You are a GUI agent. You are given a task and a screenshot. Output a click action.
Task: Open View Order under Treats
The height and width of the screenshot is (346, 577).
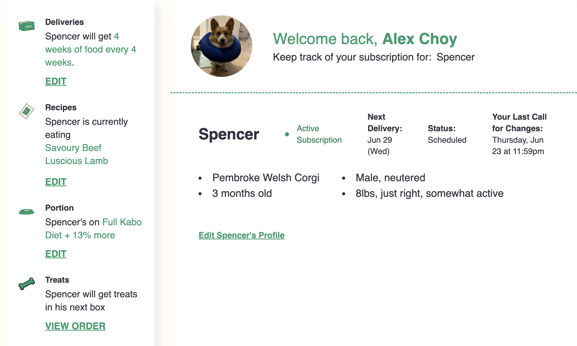(75, 326)
